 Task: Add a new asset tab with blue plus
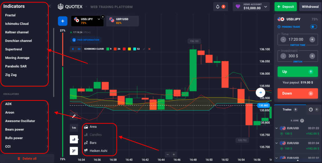tap(63, 21)
